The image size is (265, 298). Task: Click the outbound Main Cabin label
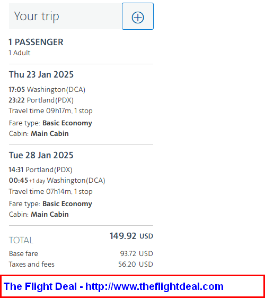tap(50, 133)
